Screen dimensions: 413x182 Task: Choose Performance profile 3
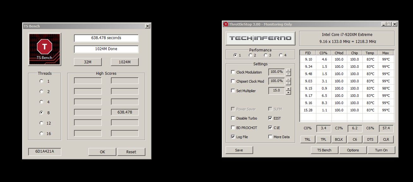click(265, 55)
